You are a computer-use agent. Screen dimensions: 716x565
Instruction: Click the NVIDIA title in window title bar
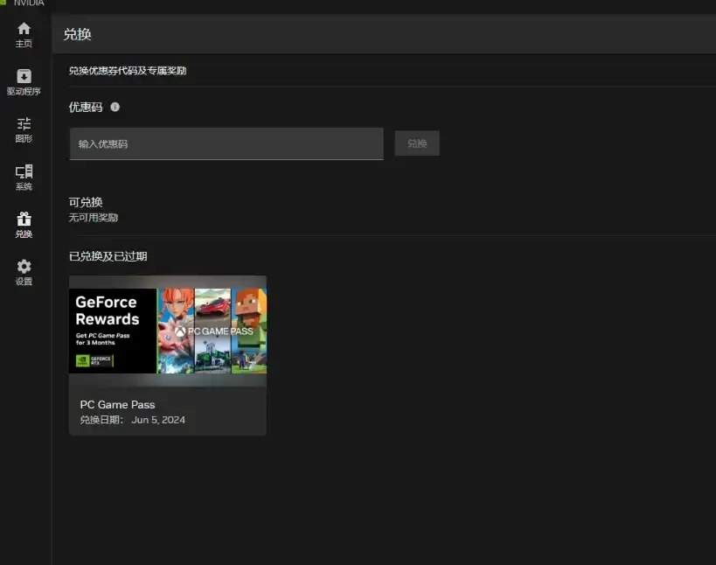tap(29, 3)
